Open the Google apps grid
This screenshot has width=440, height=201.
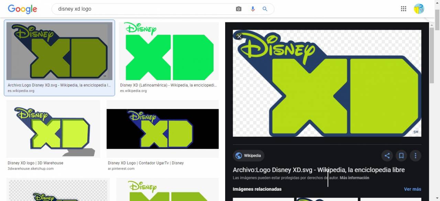pyautogui.click(x=404, y=9)
